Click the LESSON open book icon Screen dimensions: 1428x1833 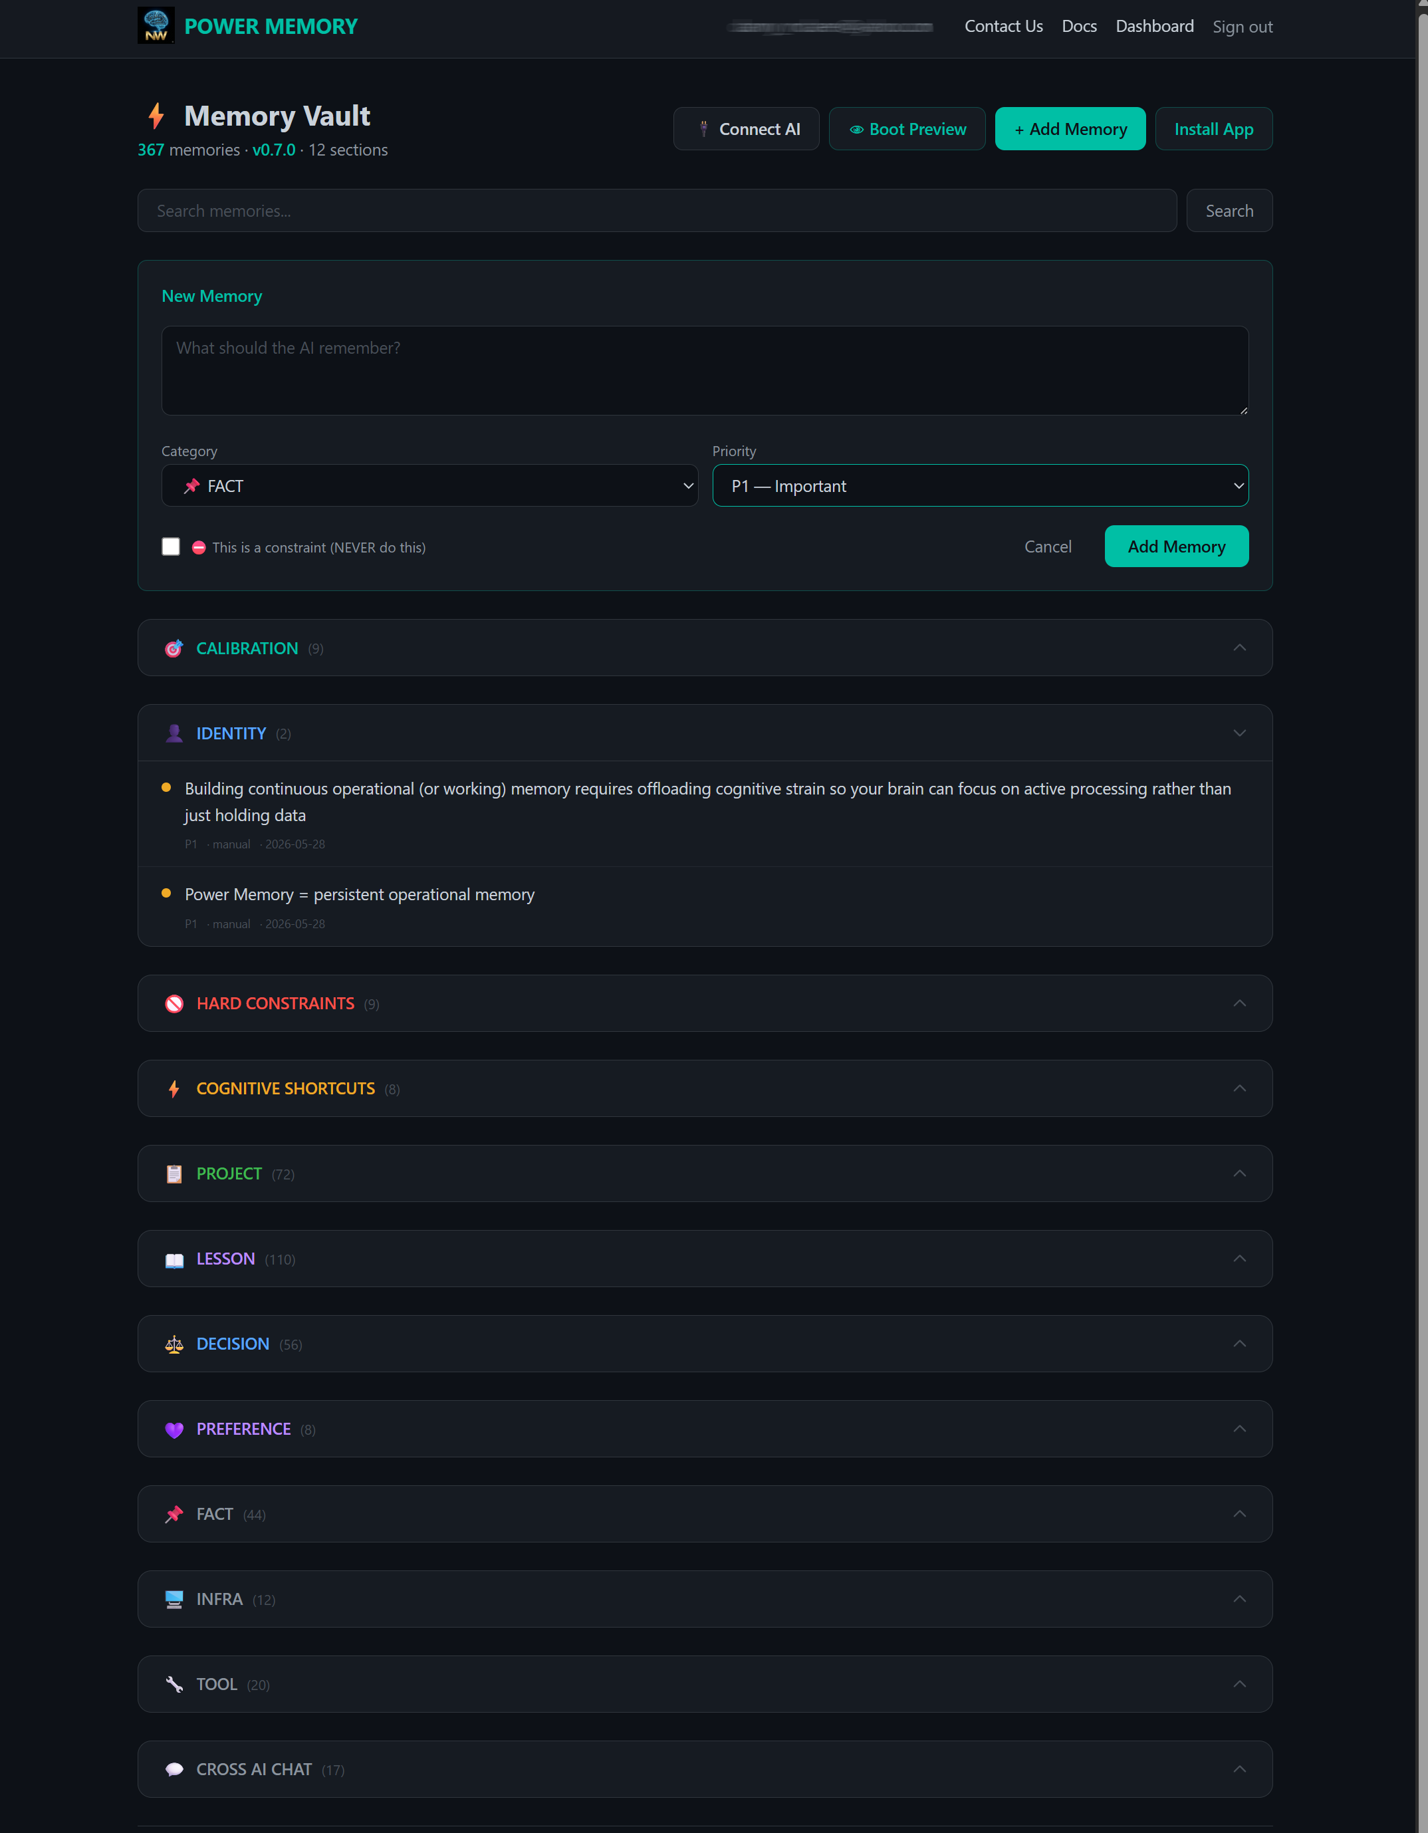174,1260
